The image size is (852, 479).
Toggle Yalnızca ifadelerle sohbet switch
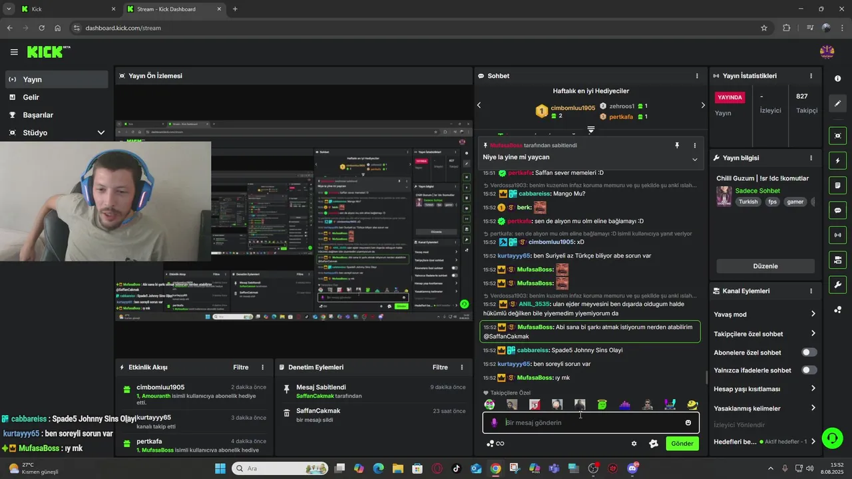click(809, 370)
